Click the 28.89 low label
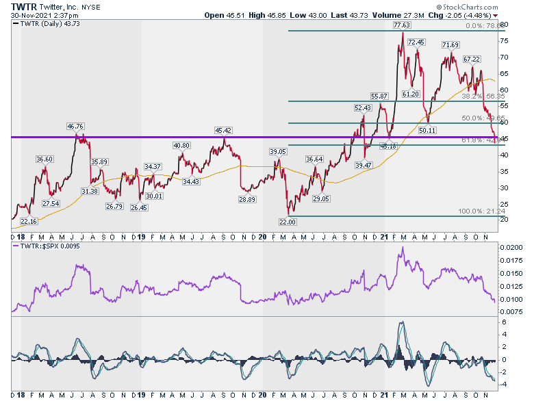The width and height of the screenshot is (534, 401). coord(247,200)
